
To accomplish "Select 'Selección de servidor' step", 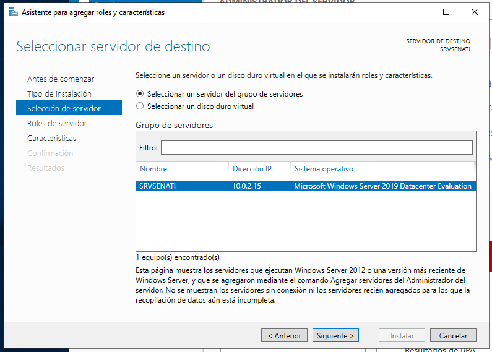I will (69, 108).
